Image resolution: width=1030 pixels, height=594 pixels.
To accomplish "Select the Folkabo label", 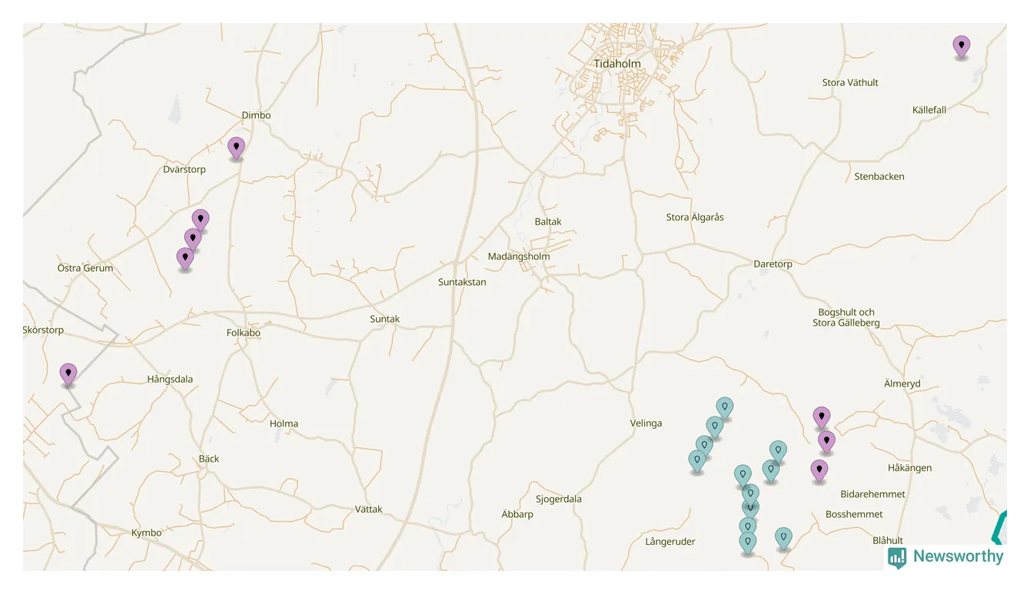I will point(244,334).
